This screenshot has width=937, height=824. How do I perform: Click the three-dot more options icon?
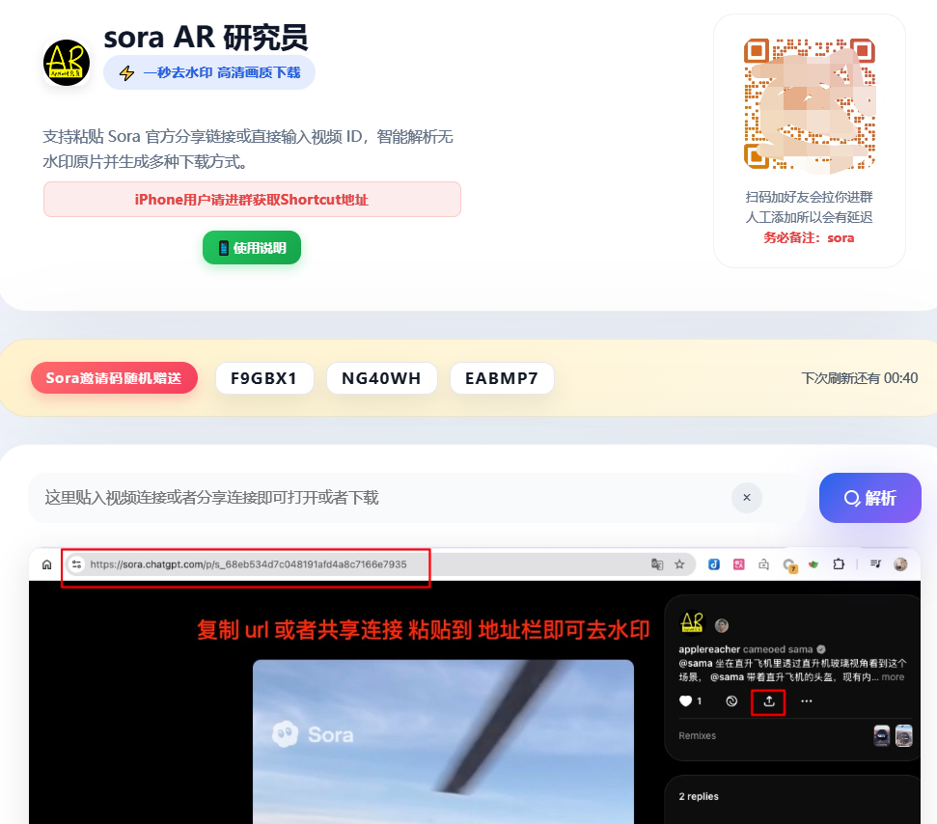807,701
